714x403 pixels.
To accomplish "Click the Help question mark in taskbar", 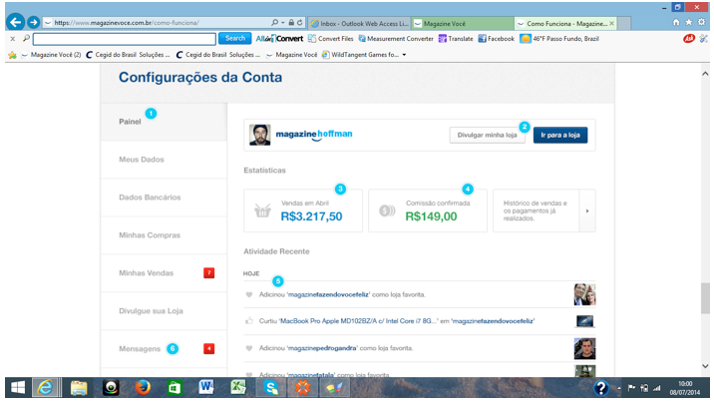I will click(600, 388).
